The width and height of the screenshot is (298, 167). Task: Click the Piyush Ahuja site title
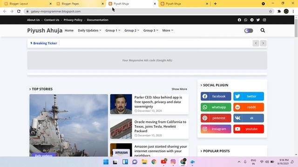45,30
